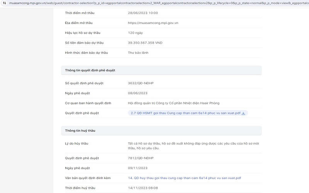Open the 14. QD huy thau PDF attachment
Screen dimensions: 309x193
[185, 178]
